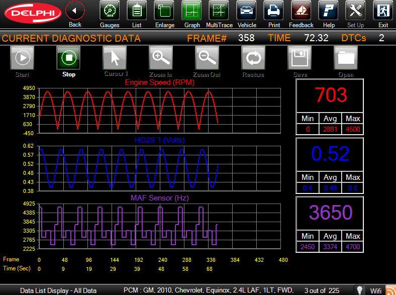Image resolution: width=396 pixels, height=295 pixels.
Task: Select the 3650 MAF sensor readout
Action: click(x=330, y=213)
